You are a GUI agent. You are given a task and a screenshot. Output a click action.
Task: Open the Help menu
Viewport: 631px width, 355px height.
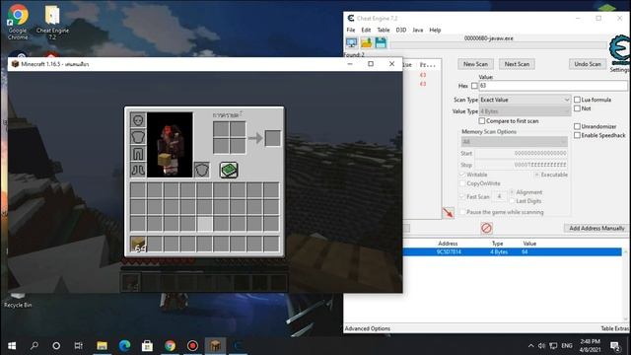435,30
